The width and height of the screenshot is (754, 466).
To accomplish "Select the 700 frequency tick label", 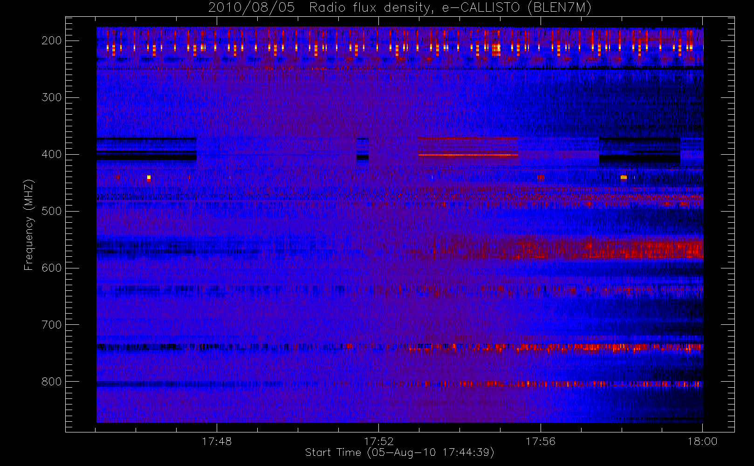I will pyautogui.click(x=51, y=325).
